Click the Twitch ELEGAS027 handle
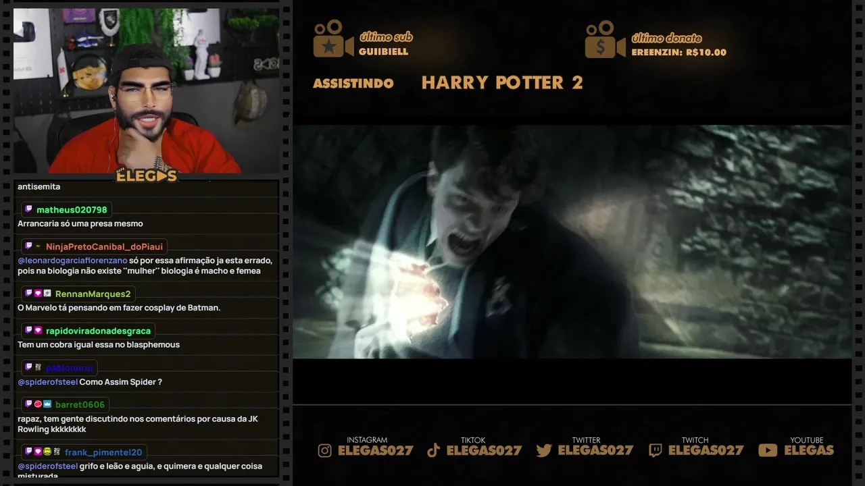Image resolution: width=865 pixels, height=486 pixels. pos(706,451)
